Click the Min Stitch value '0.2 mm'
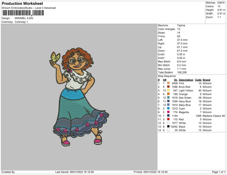This screenshot has height=175, width=227. (x=182, y=65)
